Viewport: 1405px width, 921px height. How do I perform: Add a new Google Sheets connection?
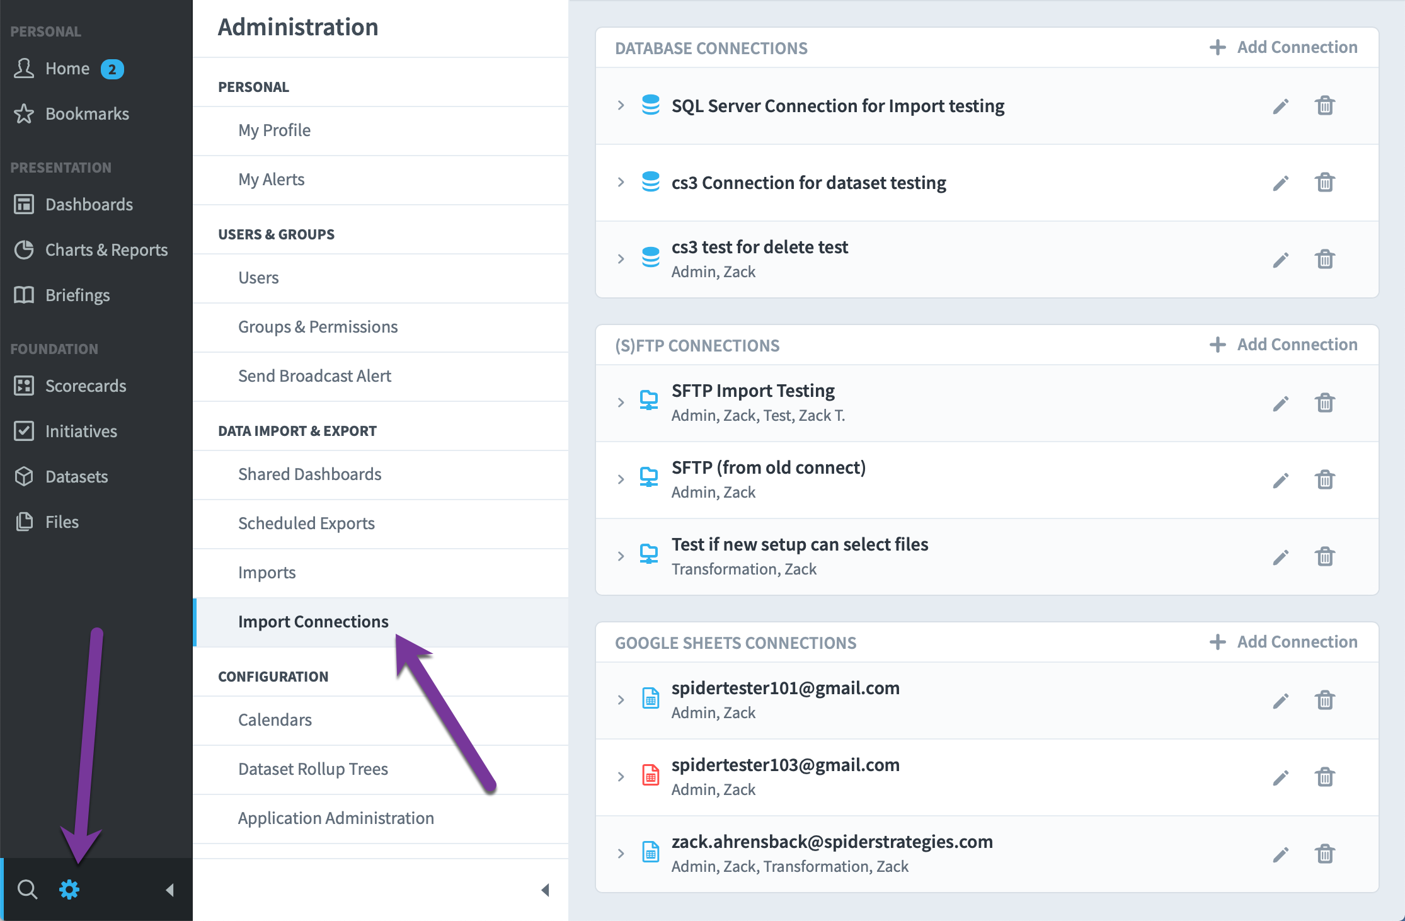point(1283,642)
